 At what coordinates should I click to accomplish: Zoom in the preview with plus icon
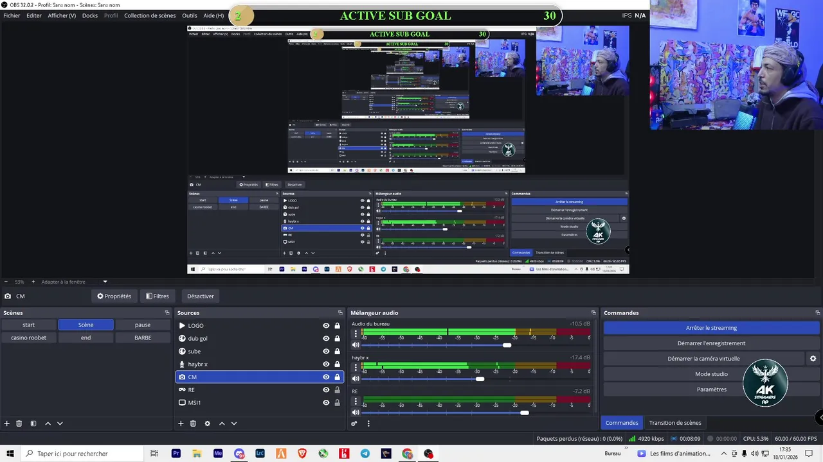point(33,282)
